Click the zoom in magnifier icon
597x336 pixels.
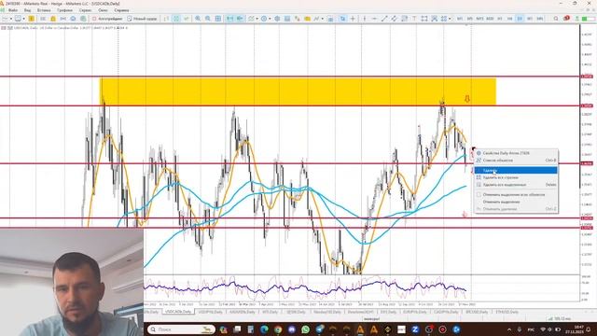[198, 19]
